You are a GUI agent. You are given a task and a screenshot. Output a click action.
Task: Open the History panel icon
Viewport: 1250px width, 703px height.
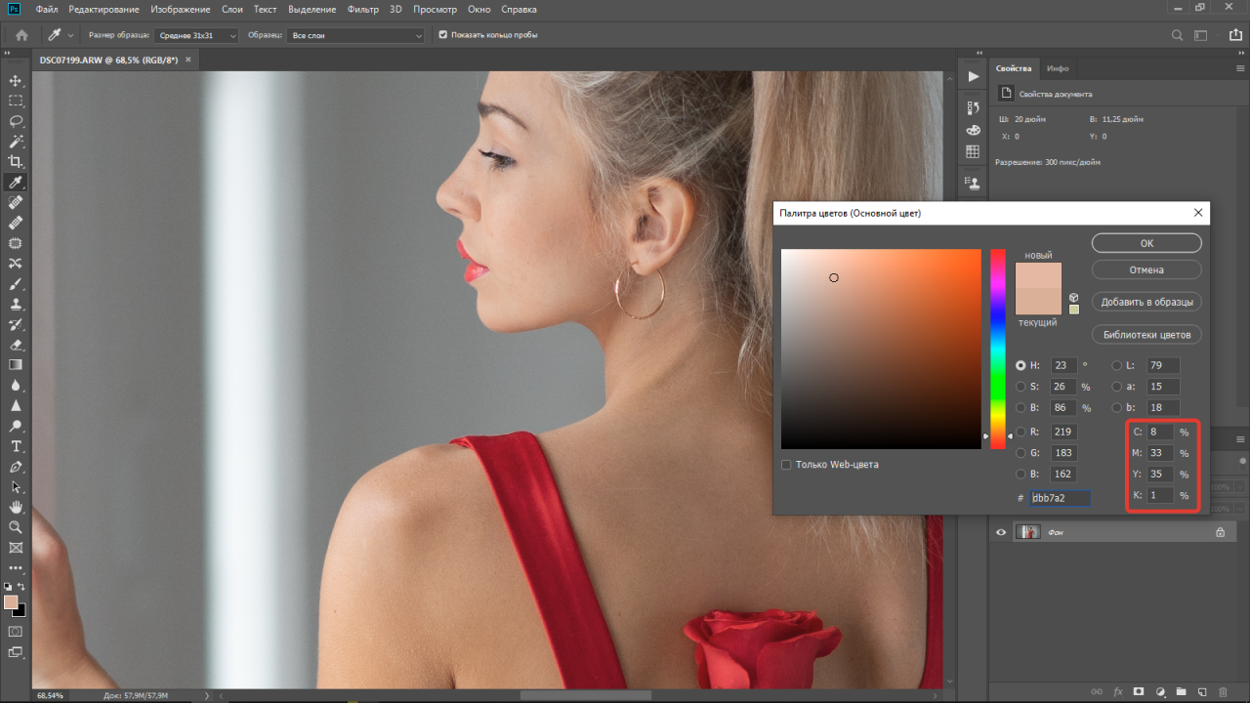[973, 107]
